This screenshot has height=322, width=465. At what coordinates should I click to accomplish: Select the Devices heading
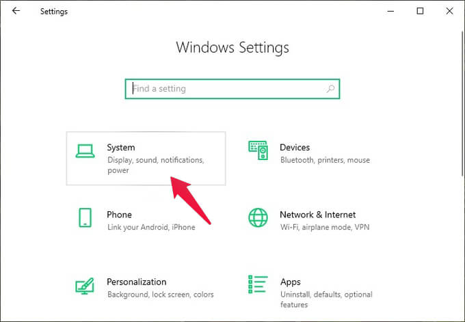click(x=295, y=148)
